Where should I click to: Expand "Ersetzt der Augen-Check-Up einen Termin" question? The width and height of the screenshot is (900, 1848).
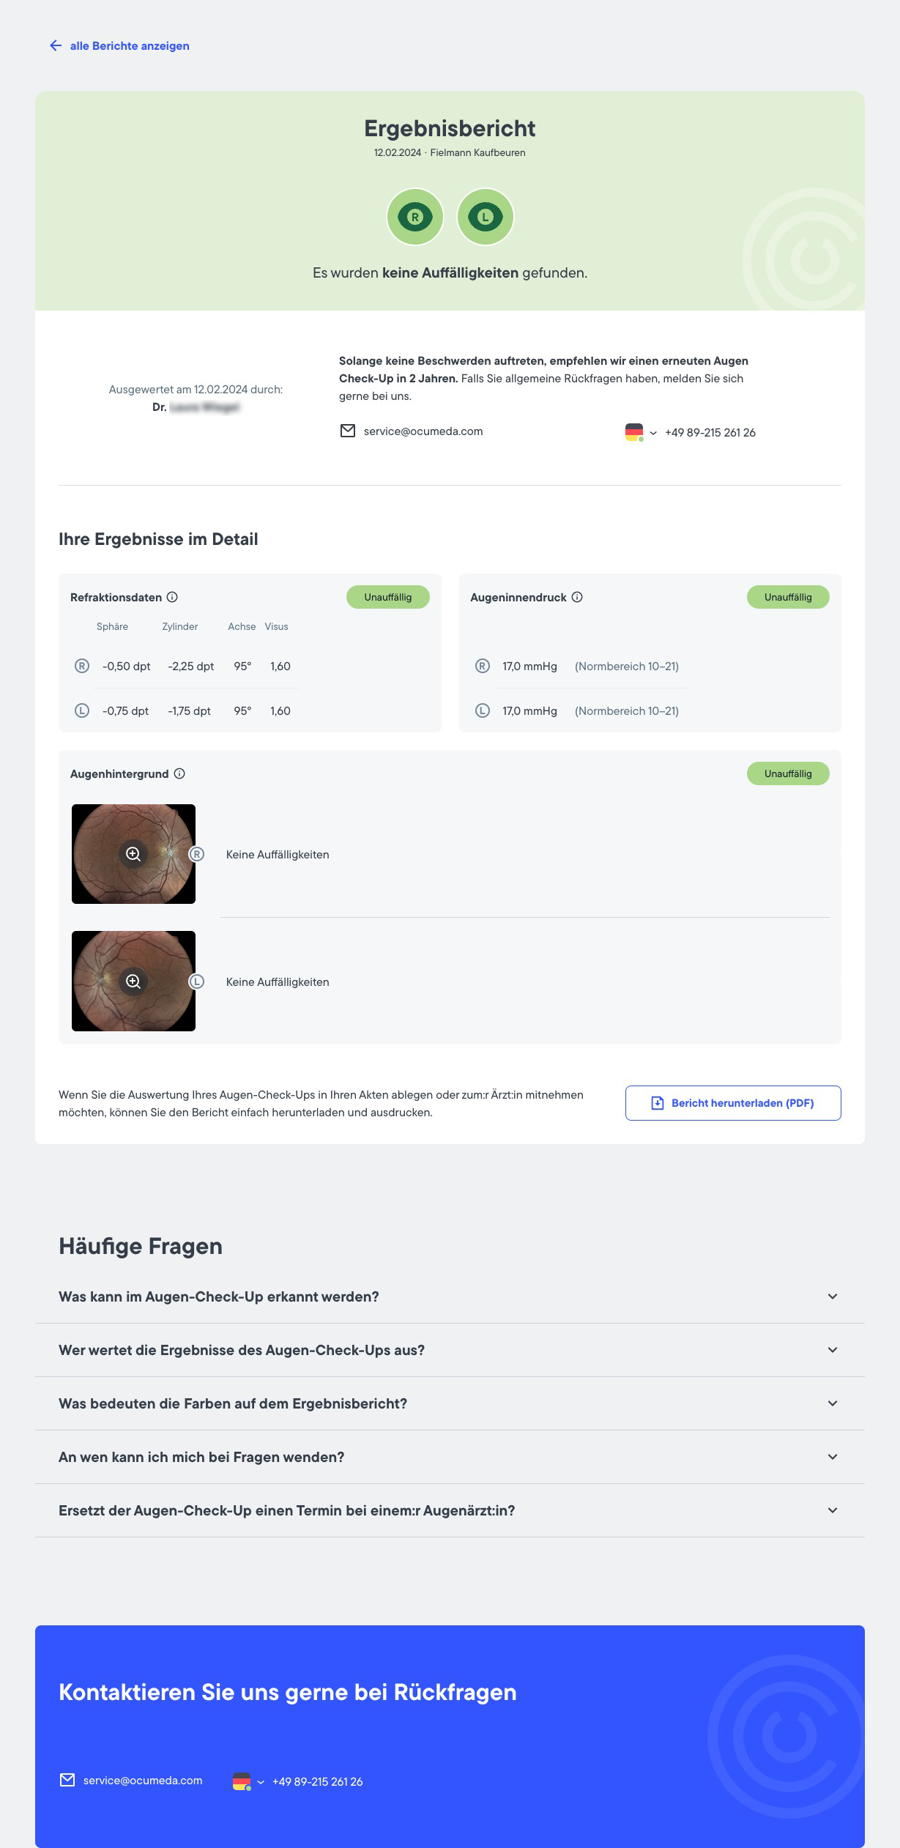coord(833,1510)
